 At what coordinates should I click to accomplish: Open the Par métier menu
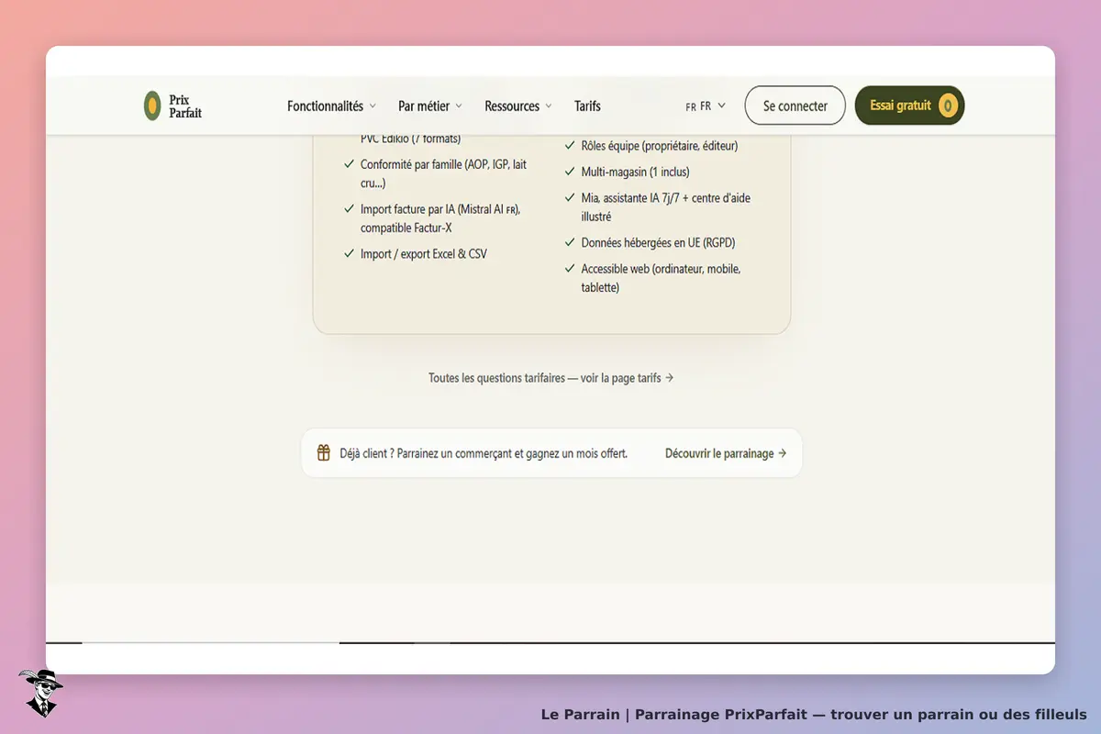[x=430, y=106]
